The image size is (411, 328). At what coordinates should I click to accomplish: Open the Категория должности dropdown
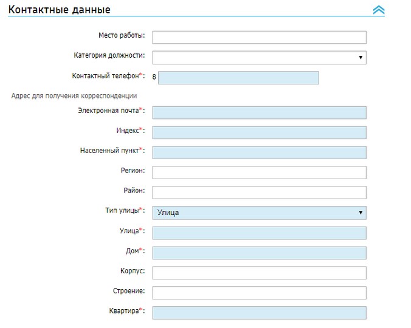pyautogui.click(x=259, y=58)
